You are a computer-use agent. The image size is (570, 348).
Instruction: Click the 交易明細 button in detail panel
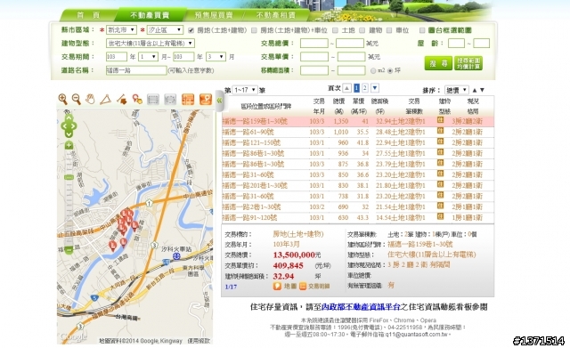tap(314, 287)
